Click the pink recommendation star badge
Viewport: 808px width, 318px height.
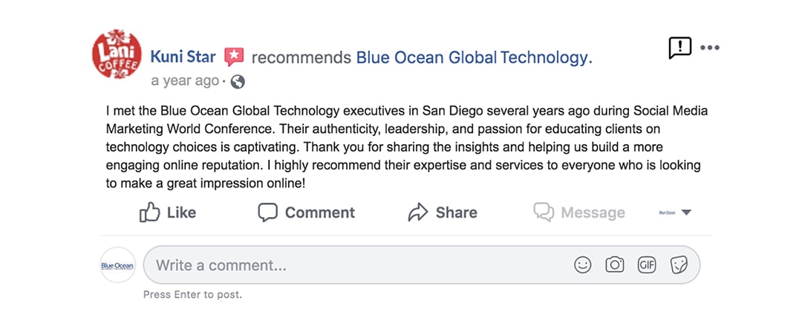tap(234, 56)
